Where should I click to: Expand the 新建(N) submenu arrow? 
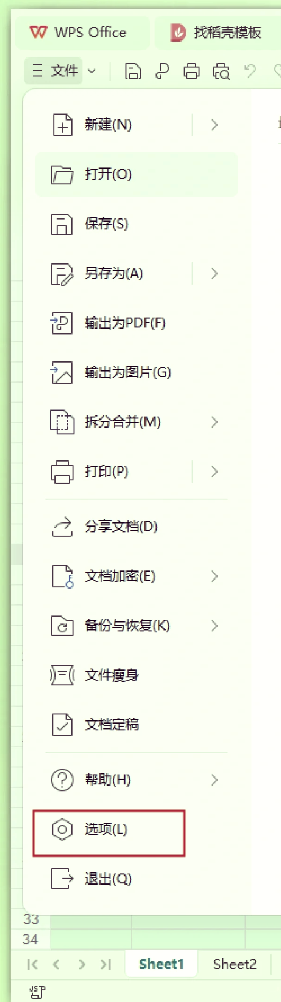pyautogui.click(x=214, y=125)
